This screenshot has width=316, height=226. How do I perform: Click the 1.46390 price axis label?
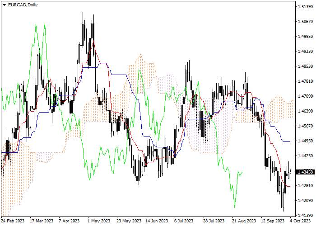point(306,111)
